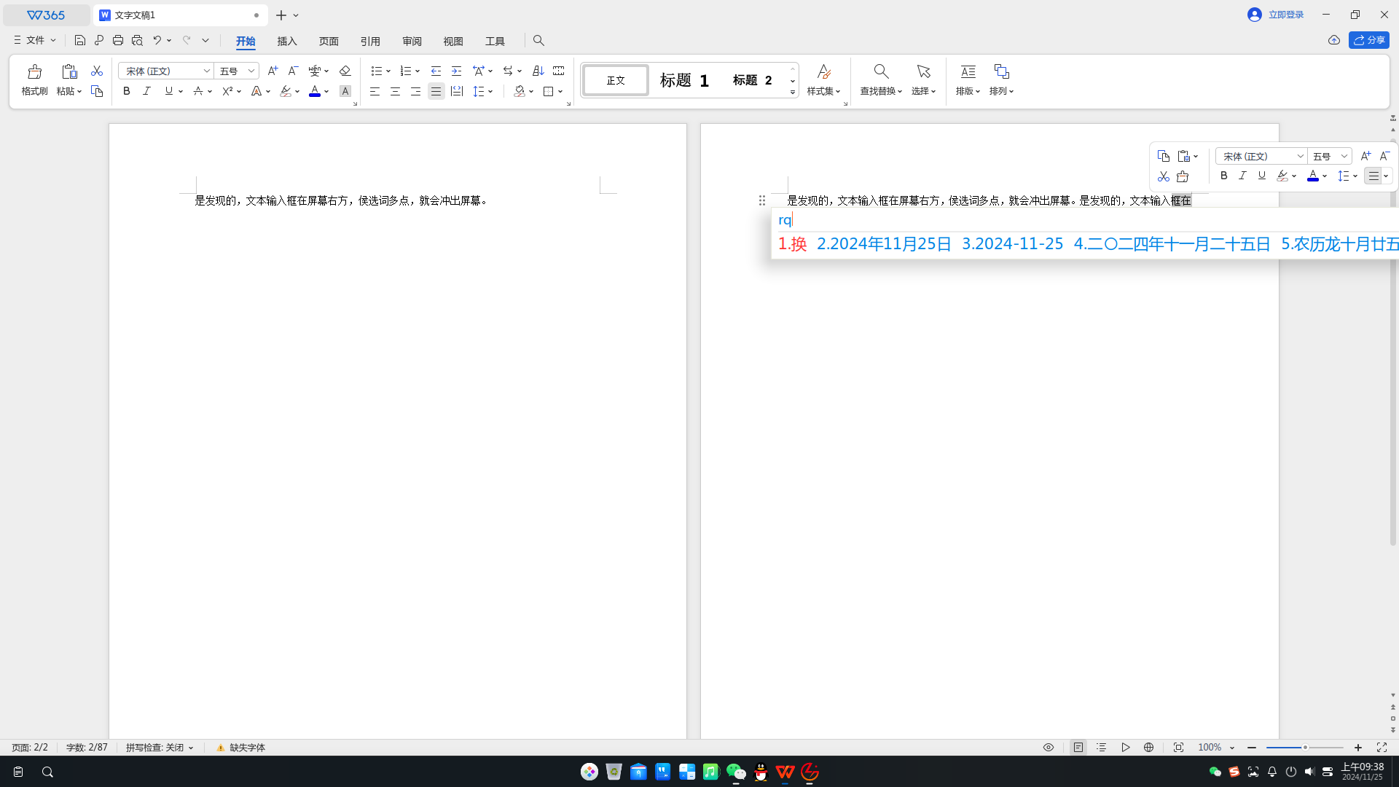Click the Sort icon in ribbon

pyautogui.click(x=538, y=71)
